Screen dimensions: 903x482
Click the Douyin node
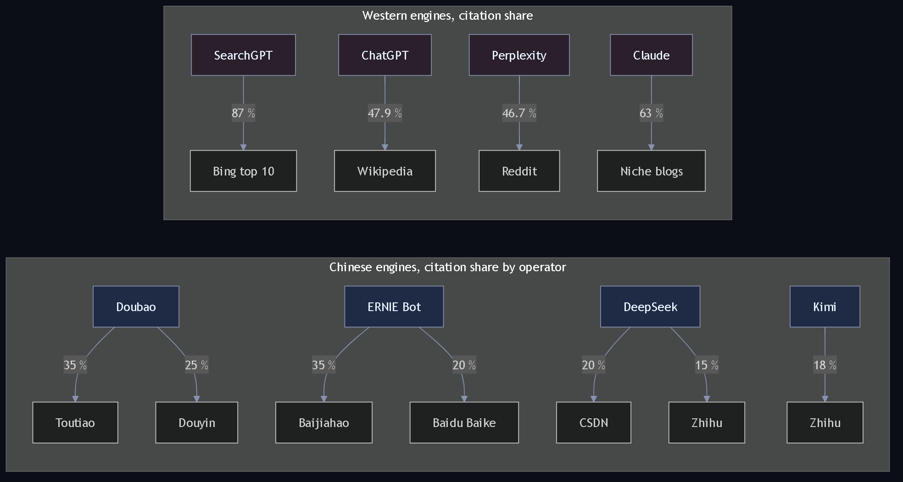[x=197, y=422]
